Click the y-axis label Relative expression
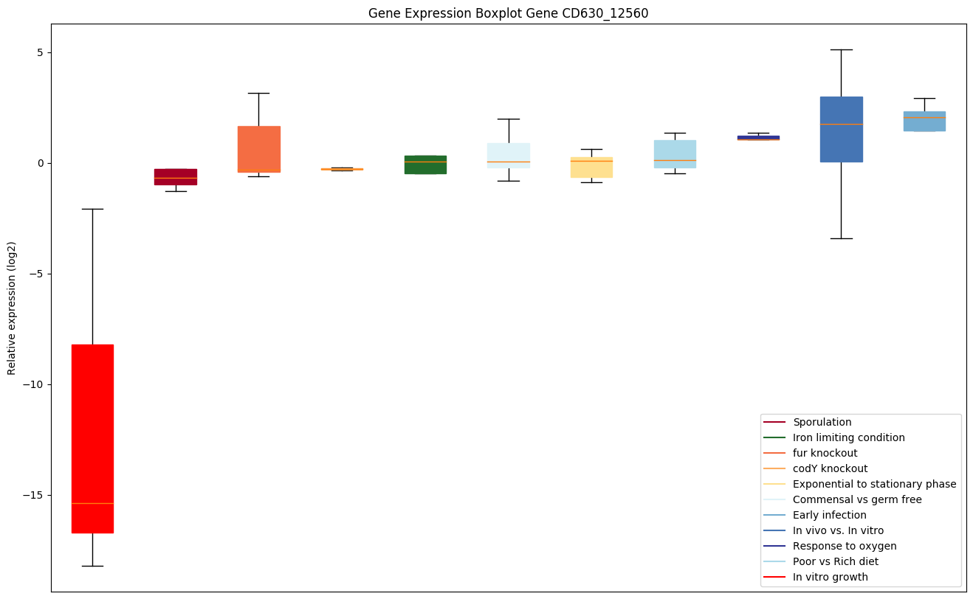The height and width of the screenshot is (599, 973). tap(13, 308)
